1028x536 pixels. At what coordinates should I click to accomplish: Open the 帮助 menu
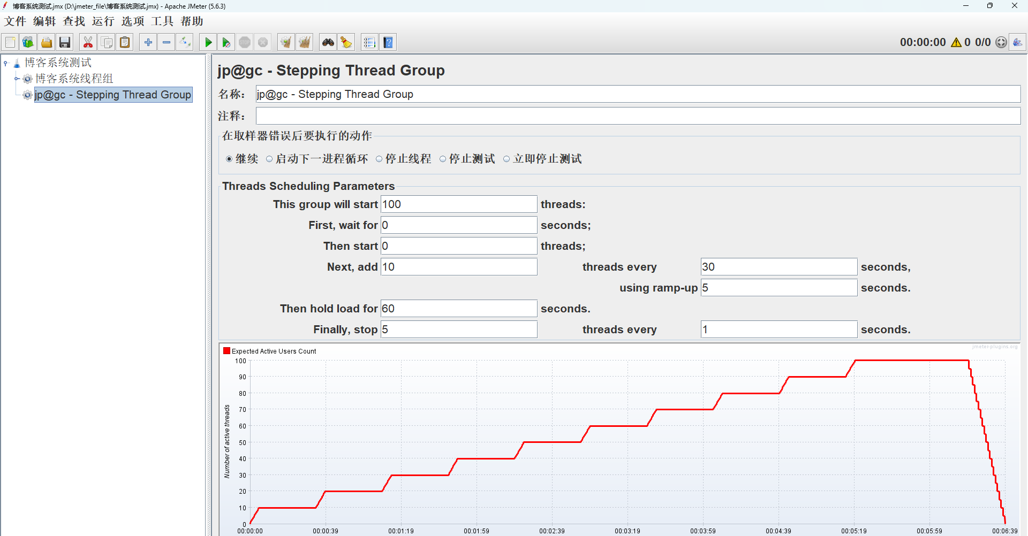192,21
